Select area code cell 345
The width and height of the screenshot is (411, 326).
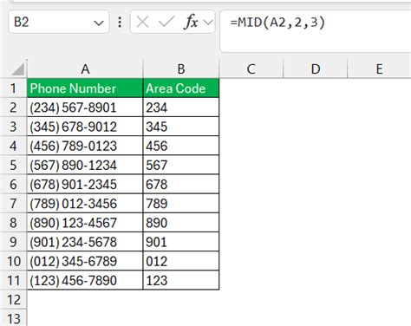click(x=181, y=127)
